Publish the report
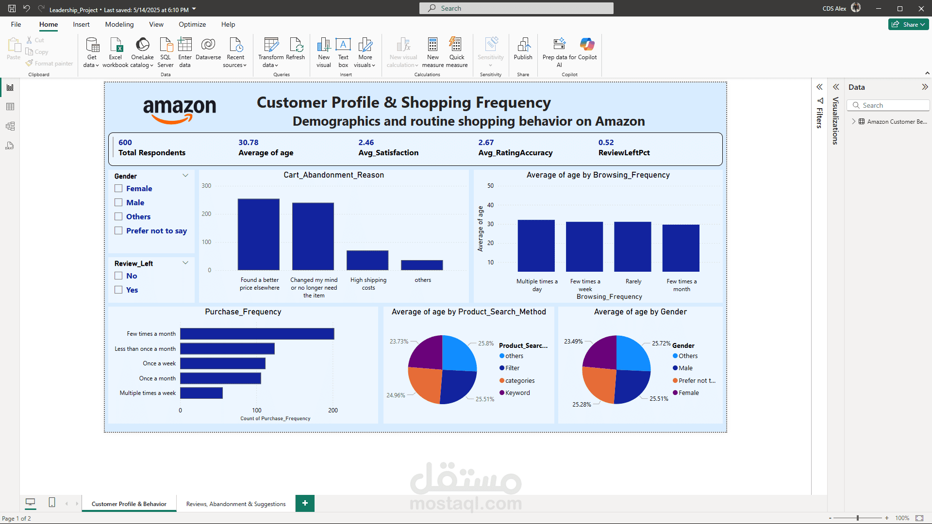 pyautogui.click(x=523, y=49)
